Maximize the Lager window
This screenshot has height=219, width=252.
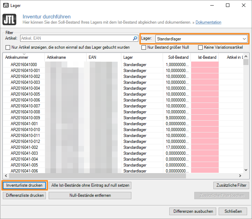click(228, 5)
